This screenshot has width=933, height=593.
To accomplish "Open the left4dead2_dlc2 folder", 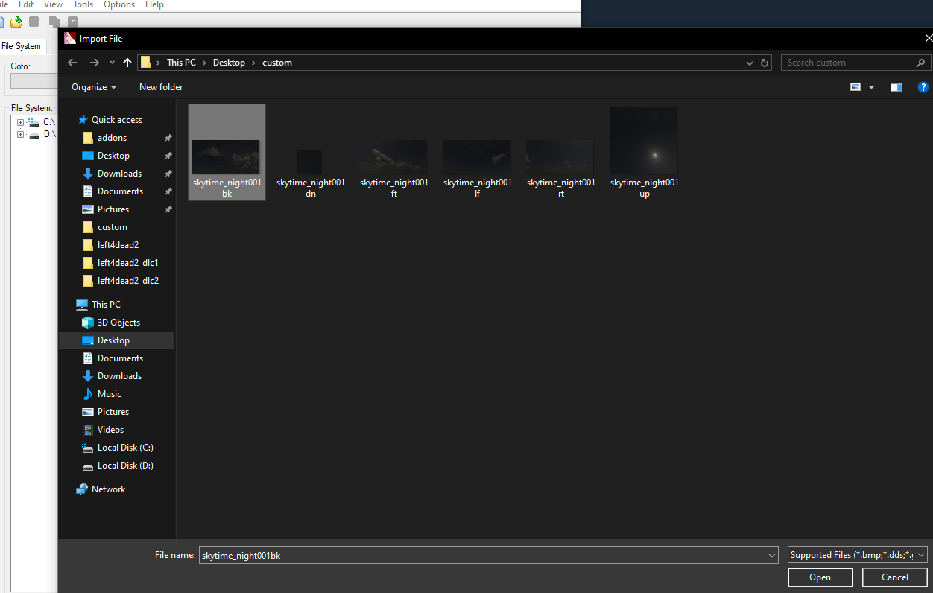I will pos(128,281).
